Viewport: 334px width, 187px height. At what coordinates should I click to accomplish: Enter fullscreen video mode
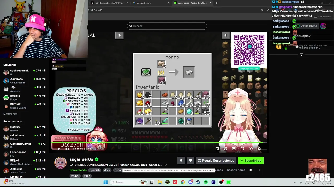click(x=242, y=149)
